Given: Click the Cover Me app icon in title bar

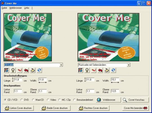Looking at the screenshot, I should coord(3,3).
